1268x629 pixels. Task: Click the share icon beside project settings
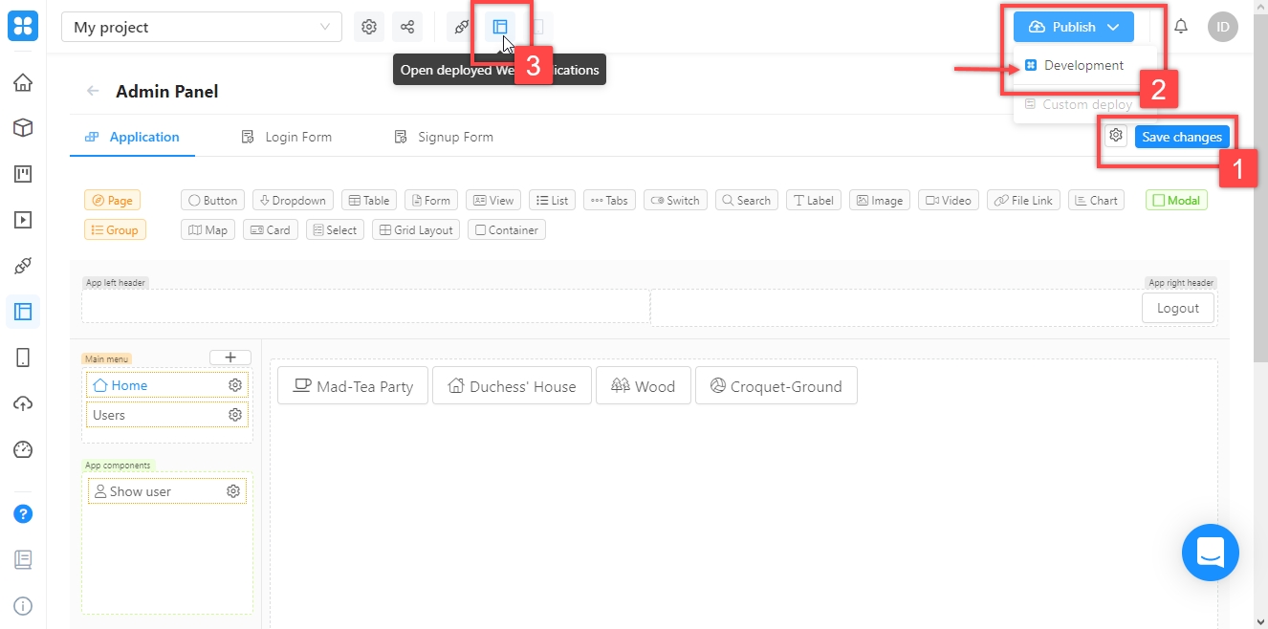click(407, 27)
